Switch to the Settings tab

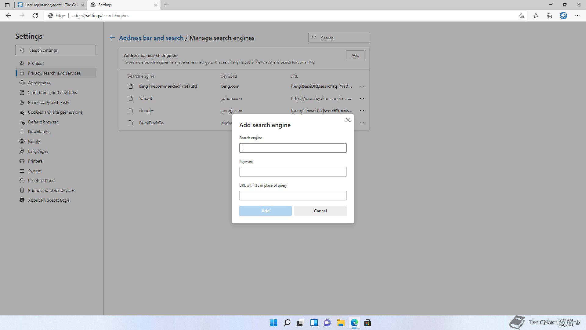(124, 5)
